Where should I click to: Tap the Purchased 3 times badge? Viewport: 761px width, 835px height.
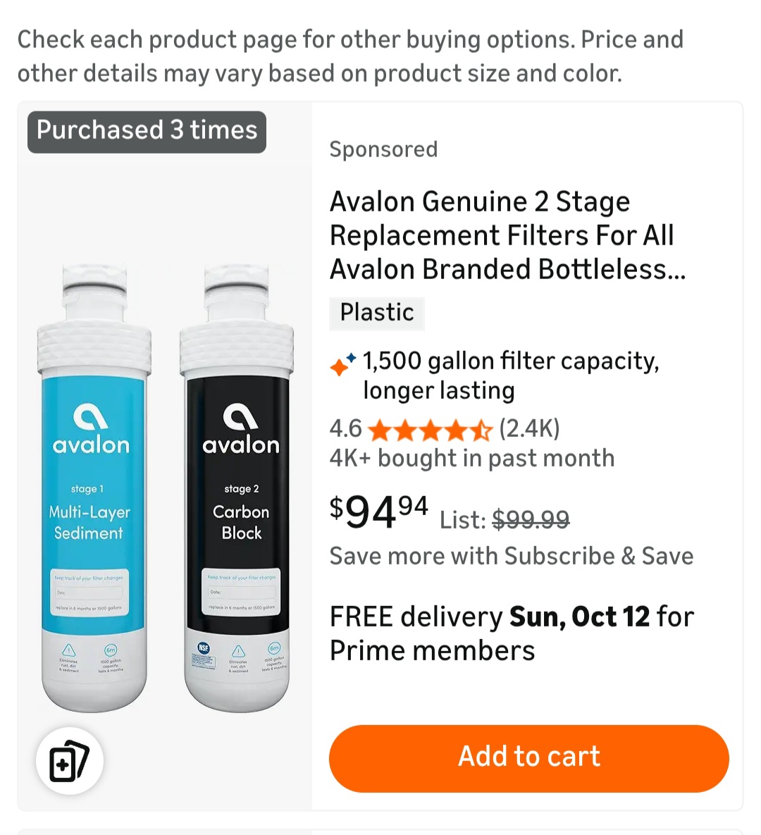click(147, 131)
